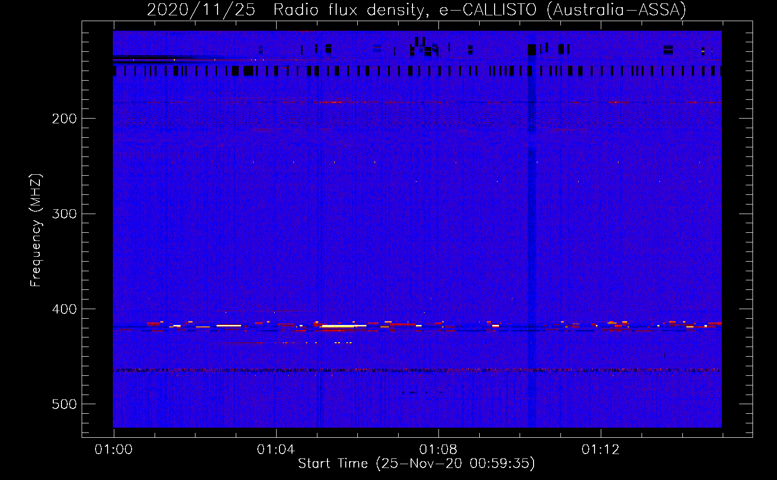Select the "Frequency (MHZ)" y-axis label
777x480 pixels.
[x=36, y=230]
